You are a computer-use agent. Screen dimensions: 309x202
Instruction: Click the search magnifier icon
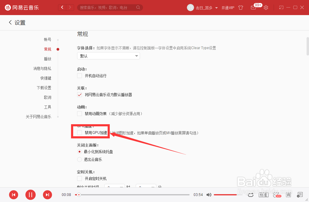pyautogui.click(x=138, y=8)
